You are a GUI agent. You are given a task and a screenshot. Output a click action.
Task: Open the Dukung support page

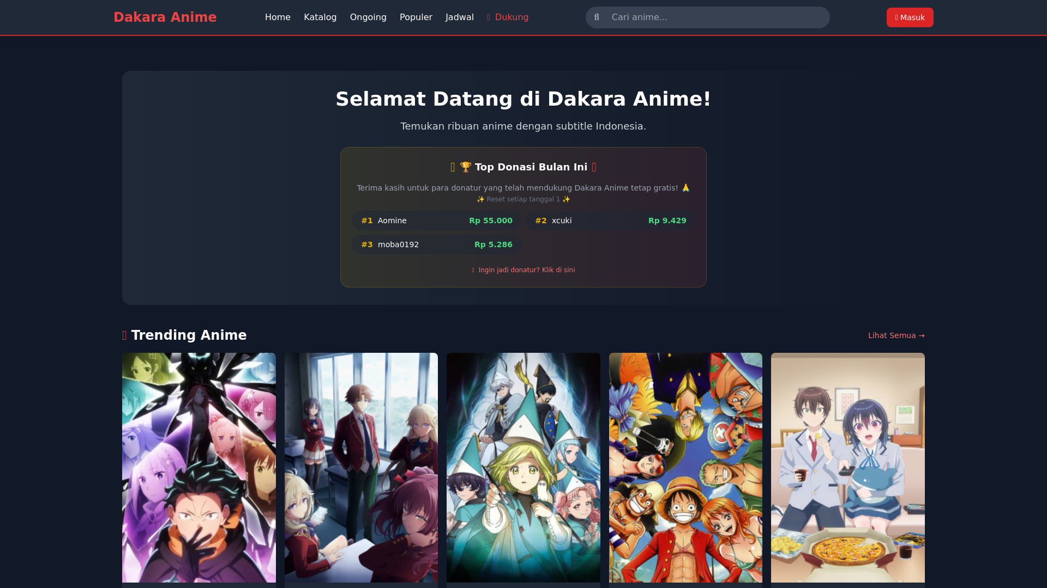(508, 17)
